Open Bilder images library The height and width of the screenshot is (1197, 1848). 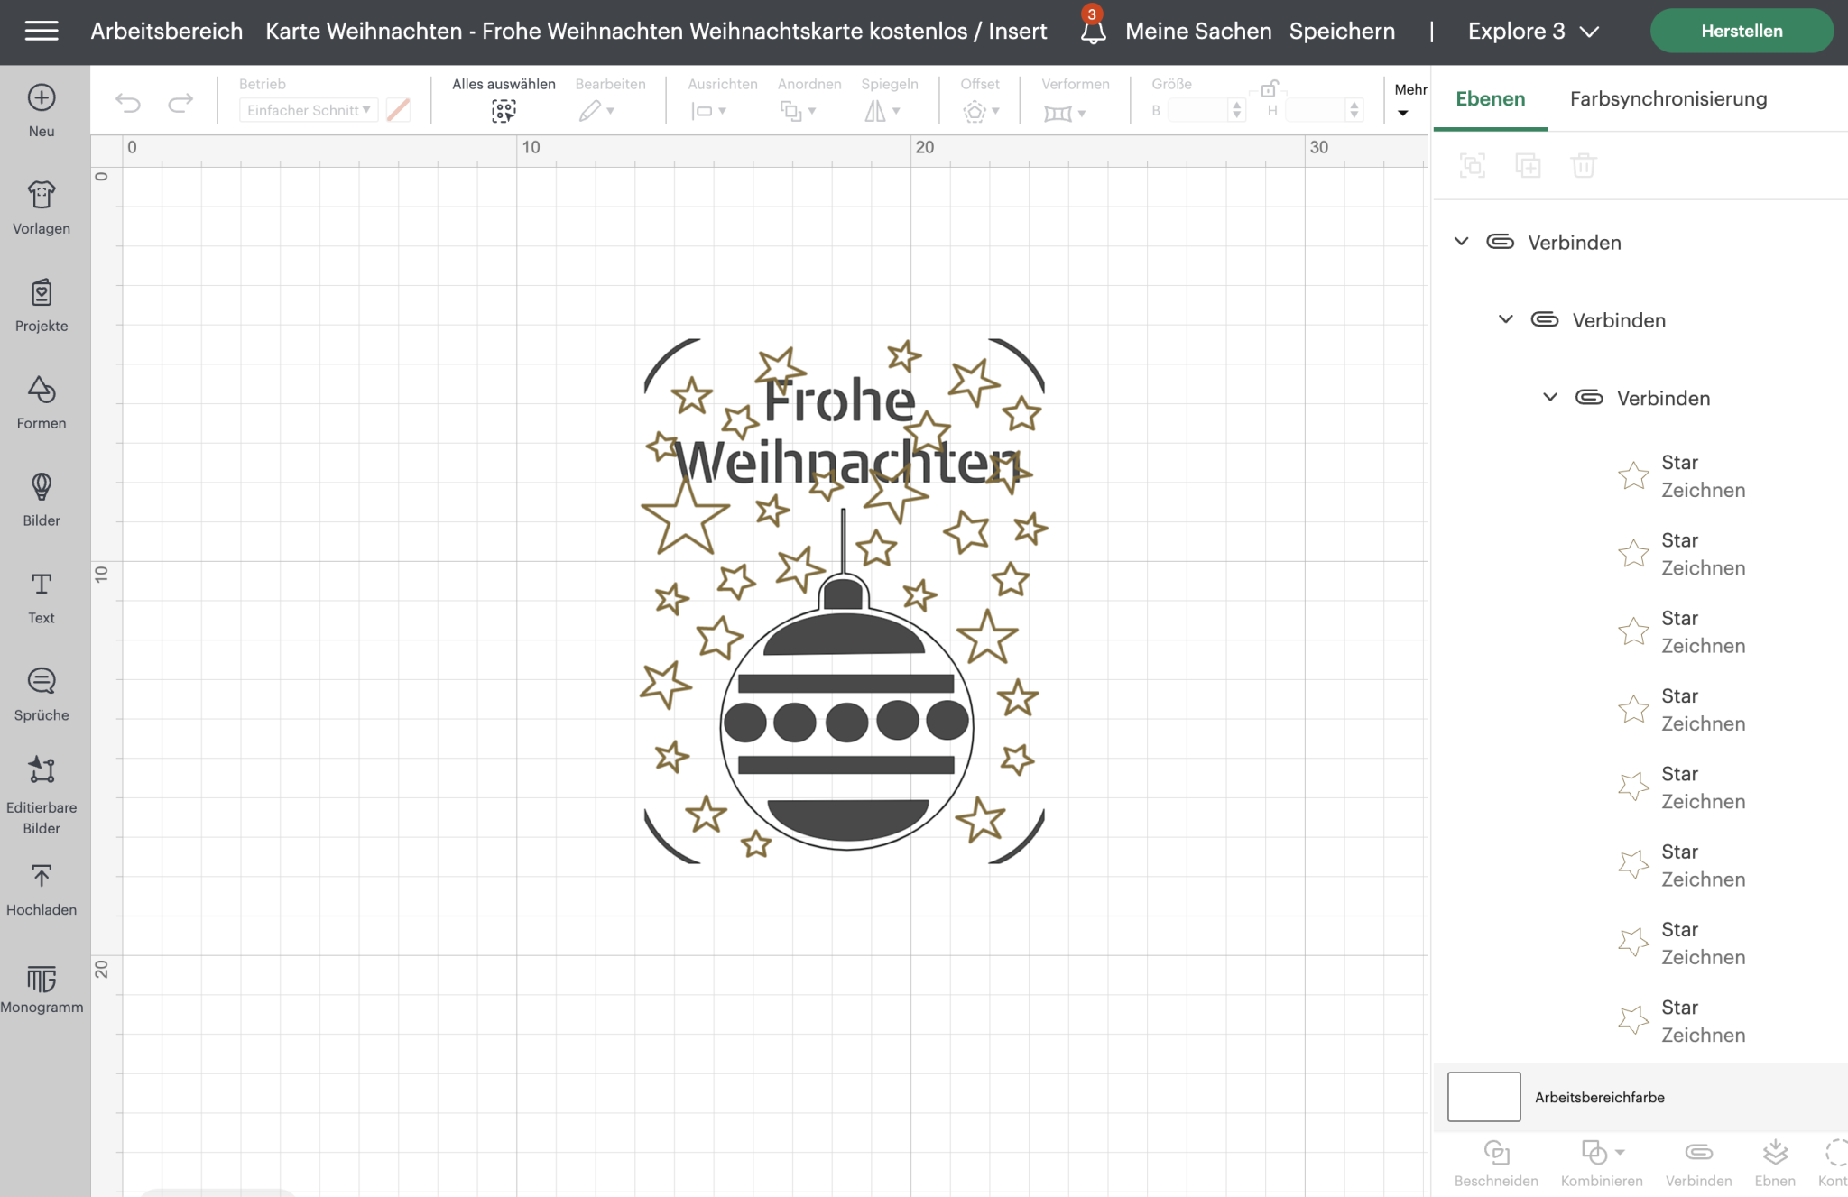click(x=42, y=500)
